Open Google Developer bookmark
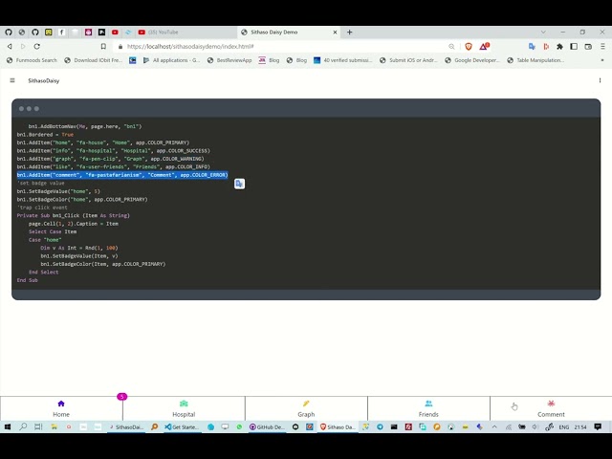Screen dimensions: 612x459 click(472, 60)
